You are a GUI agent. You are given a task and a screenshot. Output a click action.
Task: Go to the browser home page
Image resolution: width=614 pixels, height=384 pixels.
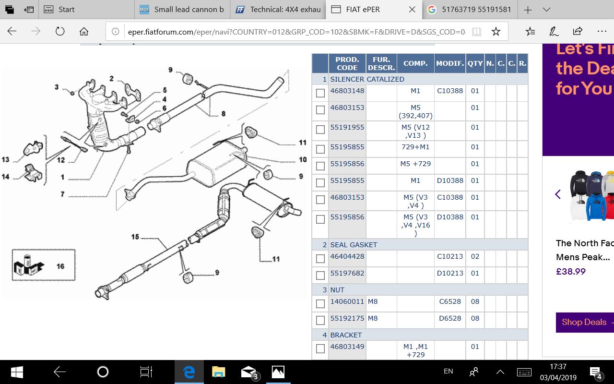84,32
